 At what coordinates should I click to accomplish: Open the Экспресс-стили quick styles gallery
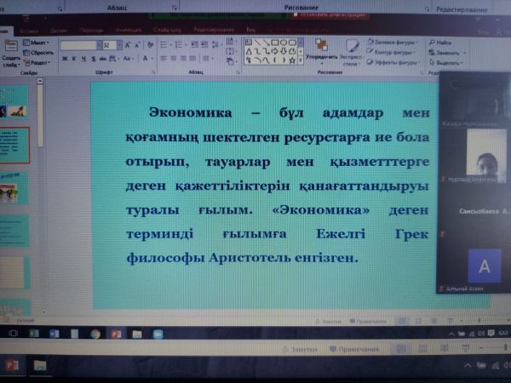[353, 51]
